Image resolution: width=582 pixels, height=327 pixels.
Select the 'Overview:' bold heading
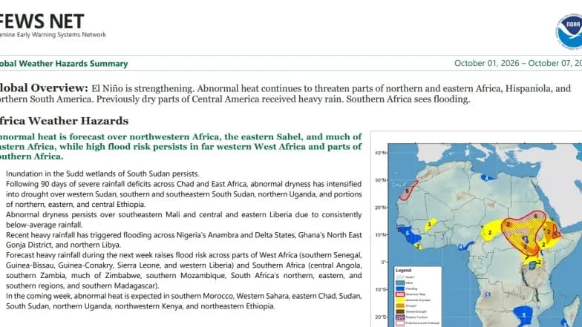(59, 87)
